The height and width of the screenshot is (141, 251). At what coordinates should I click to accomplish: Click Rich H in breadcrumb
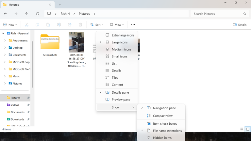(65, 14)
